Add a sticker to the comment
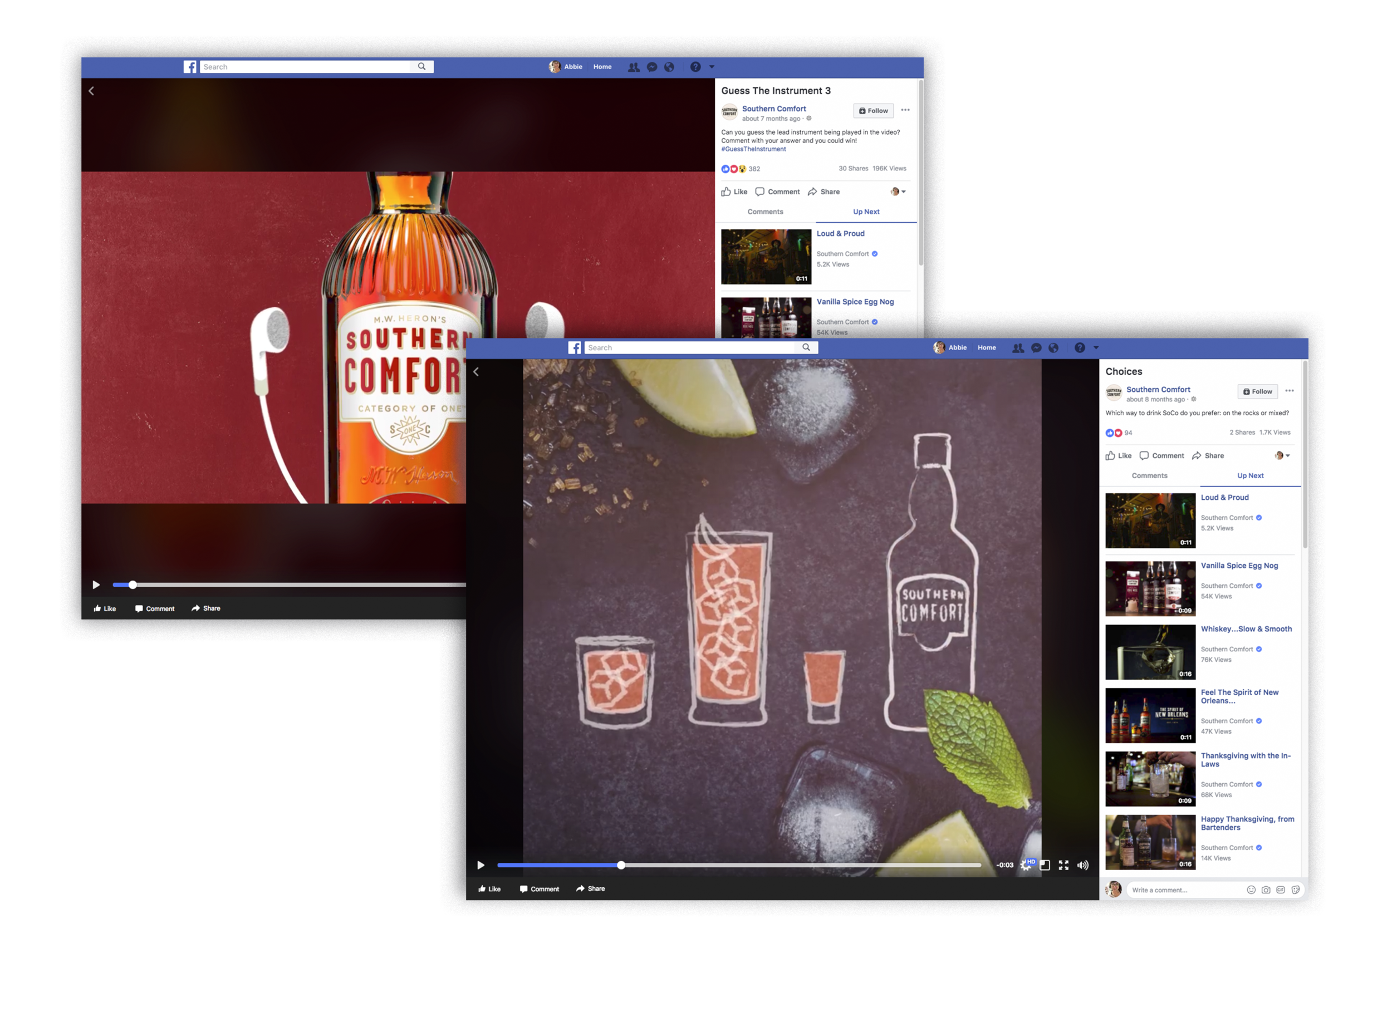The height and width of the screenshot is (1012, 1392). 1295,890
